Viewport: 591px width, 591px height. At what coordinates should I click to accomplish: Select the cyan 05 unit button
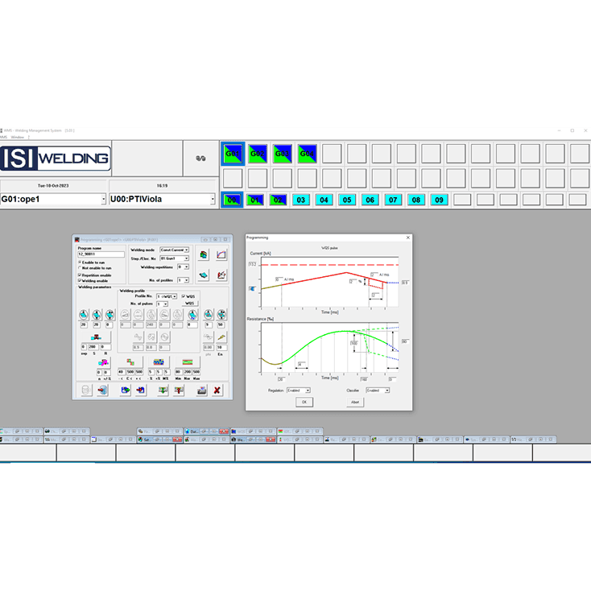[x=347, y=200]
